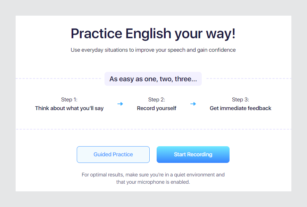This screenshot has height=207, width=307.
Task: Click the 'Record yourself' step text
Action: (x=157, y=108)
